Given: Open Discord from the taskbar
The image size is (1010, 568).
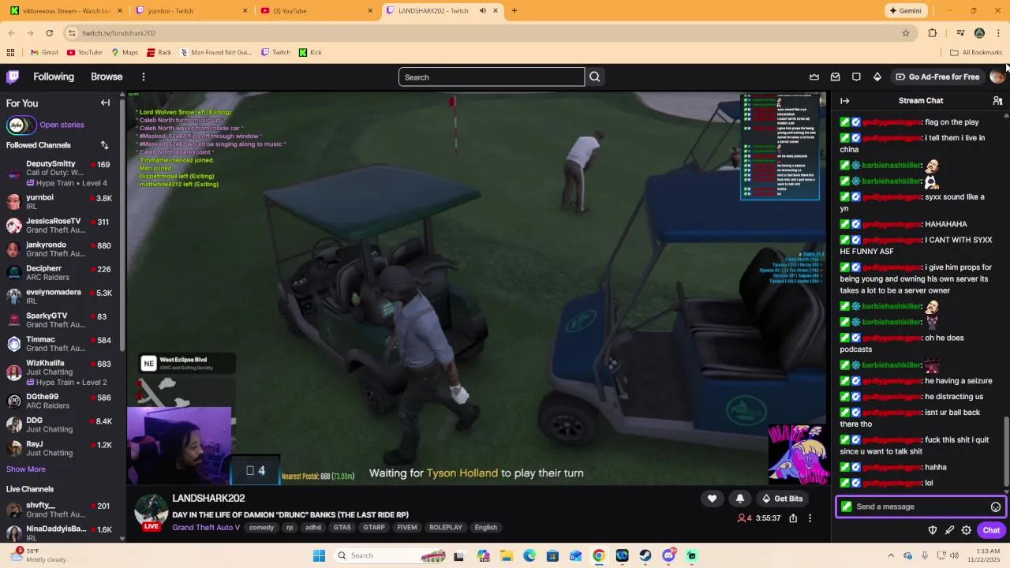Looking at the screenshot, I should 668,555.
